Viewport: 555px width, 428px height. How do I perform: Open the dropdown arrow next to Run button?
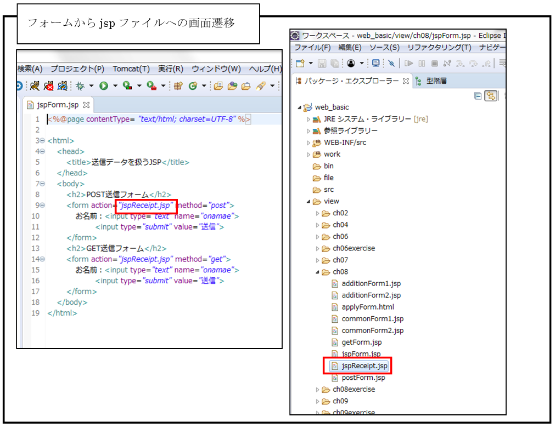115,86
